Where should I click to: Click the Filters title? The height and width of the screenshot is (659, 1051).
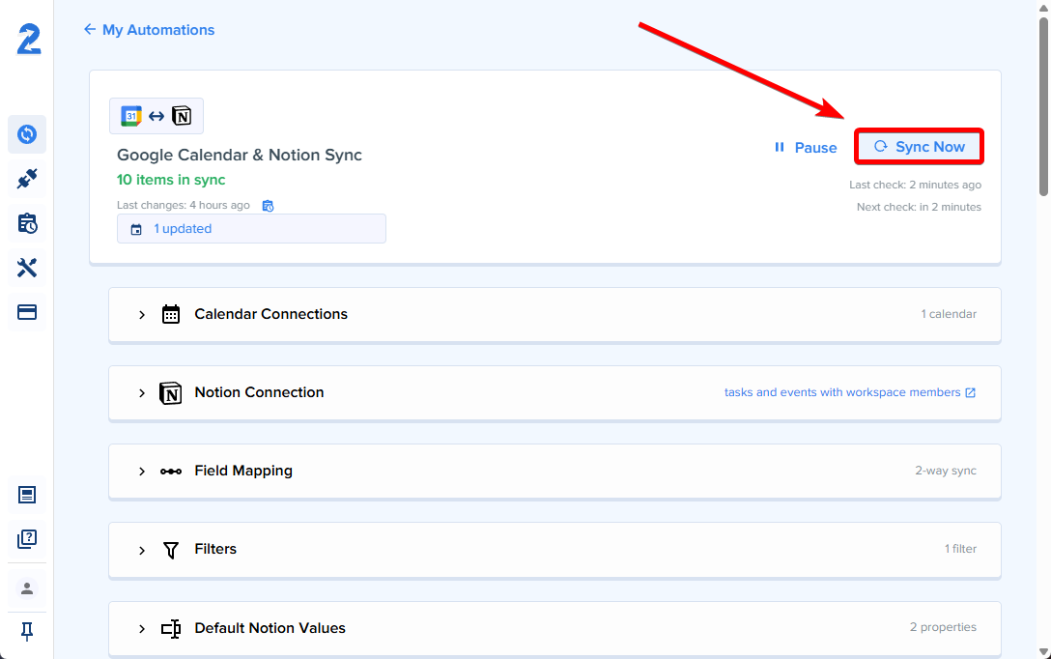click(x=215, y=549)
